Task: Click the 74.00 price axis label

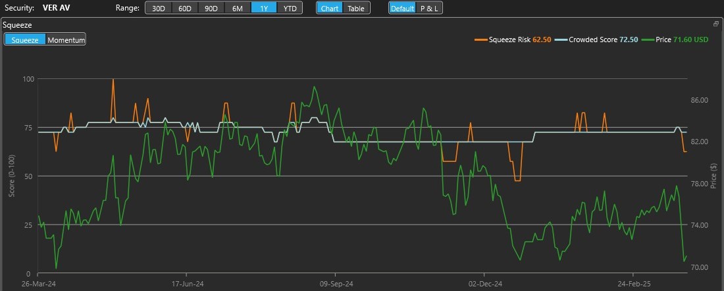Action: (699, 225)
